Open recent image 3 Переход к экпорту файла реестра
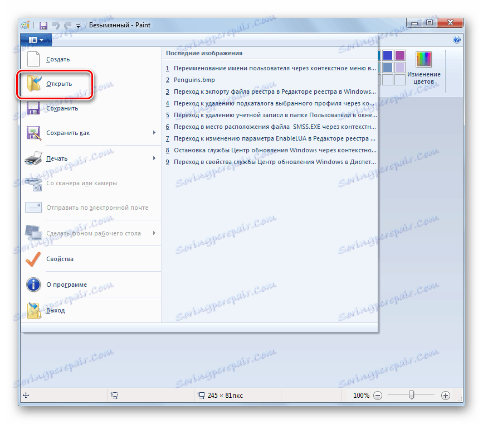This screenshot has height=424, width=483. coord(270,91)
